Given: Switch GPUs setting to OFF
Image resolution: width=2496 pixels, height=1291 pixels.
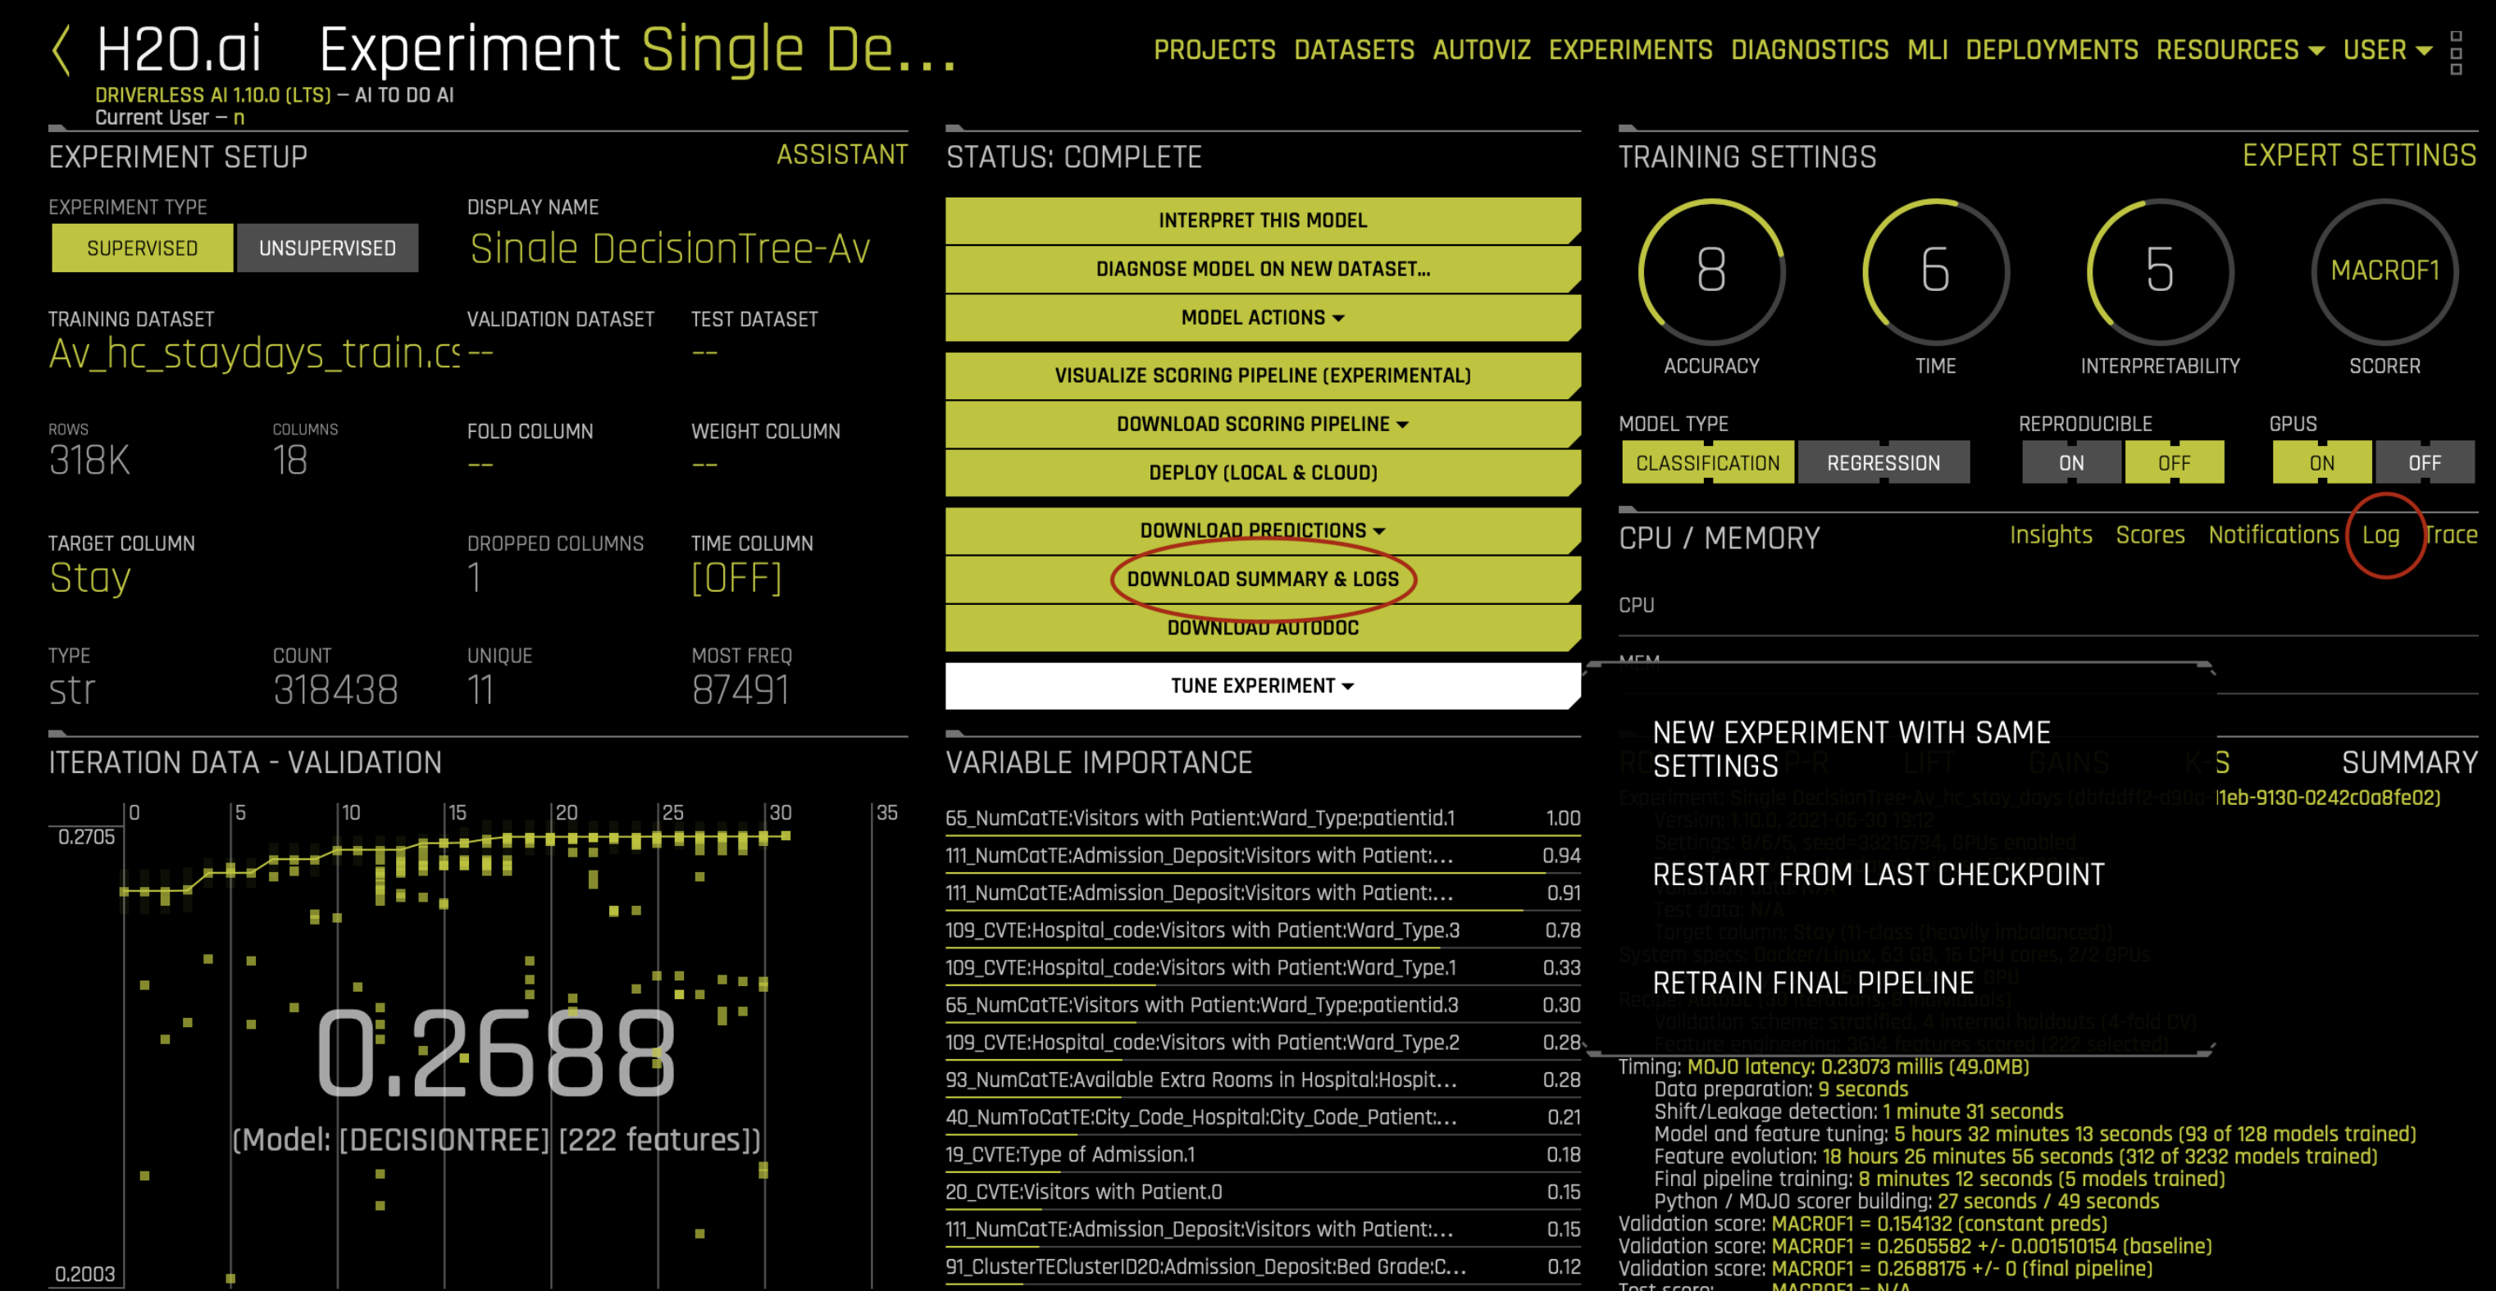Looking at the screenshot, I should 2423,463.
